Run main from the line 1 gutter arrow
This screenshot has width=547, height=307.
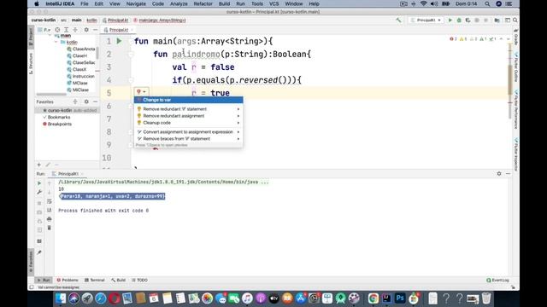119,41
